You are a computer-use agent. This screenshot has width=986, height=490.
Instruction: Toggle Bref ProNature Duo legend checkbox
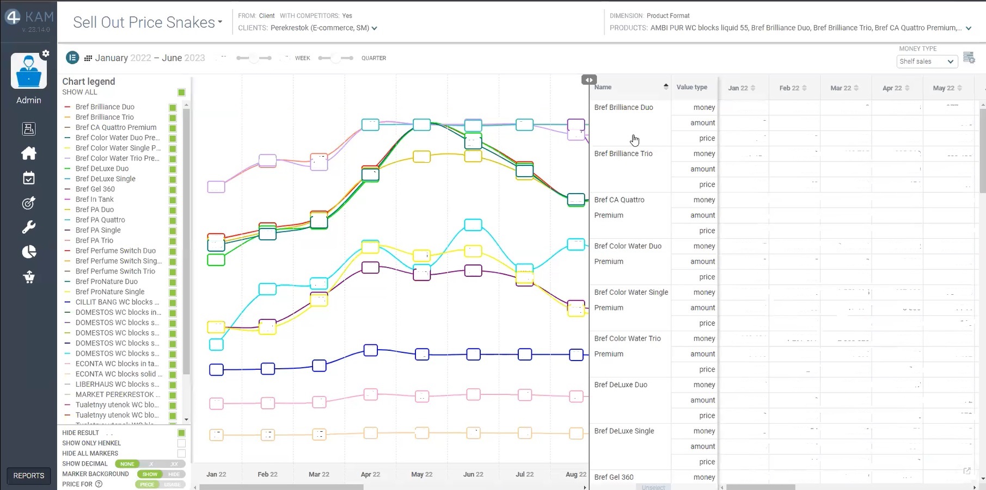click(173, 282)
